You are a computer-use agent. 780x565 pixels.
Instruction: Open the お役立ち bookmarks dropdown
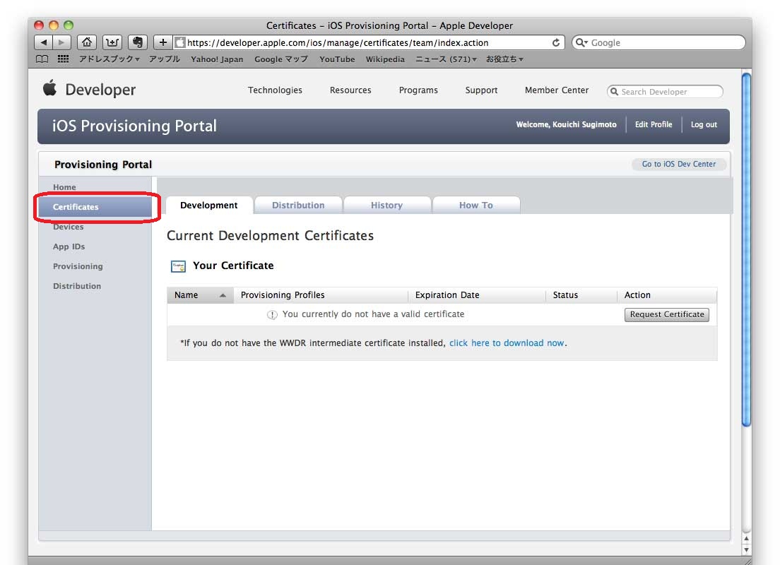coord(504,59)
